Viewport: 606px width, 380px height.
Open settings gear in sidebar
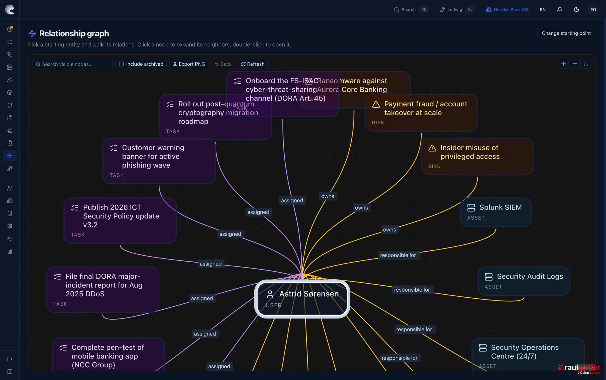(x=10, y=226)
